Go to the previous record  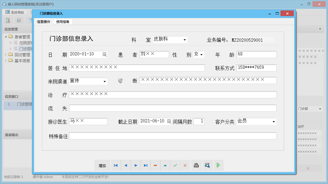click(125, 165)
